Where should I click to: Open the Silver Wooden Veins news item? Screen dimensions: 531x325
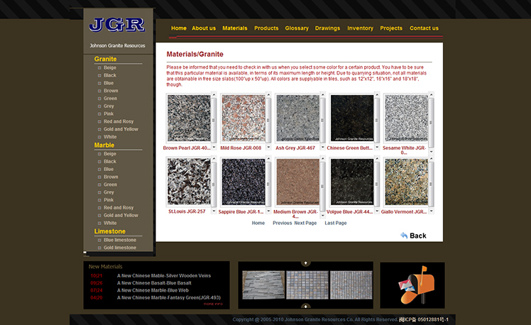pyautogui.click(x=164, y=275)
